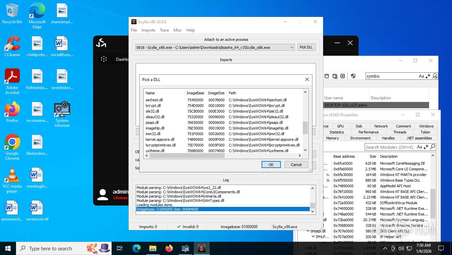Toggle case-sensitive Aa in Search Modules box
The image size is (452, 255).
(x=419, y=147)
